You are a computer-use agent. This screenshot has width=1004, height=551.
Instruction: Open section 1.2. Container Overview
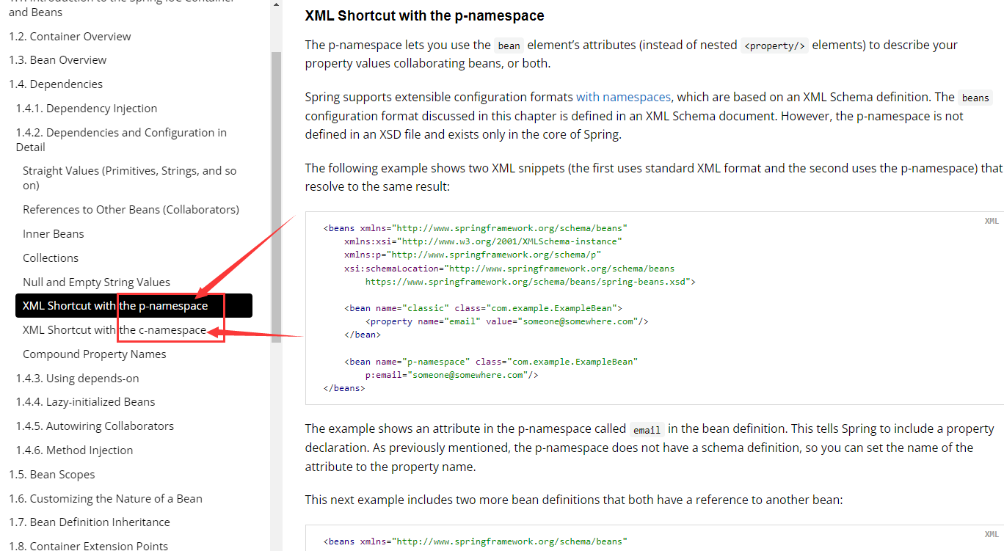[x=70, y=36]
